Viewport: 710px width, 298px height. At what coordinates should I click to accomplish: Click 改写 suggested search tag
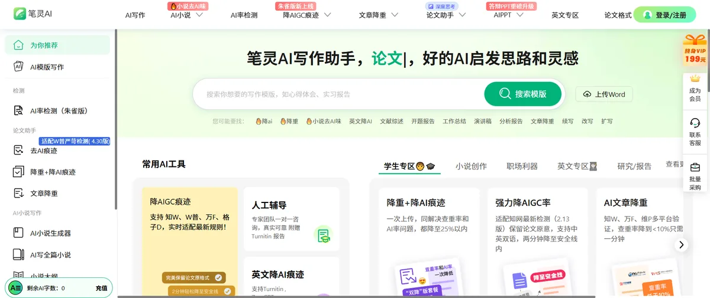[587, 121]
